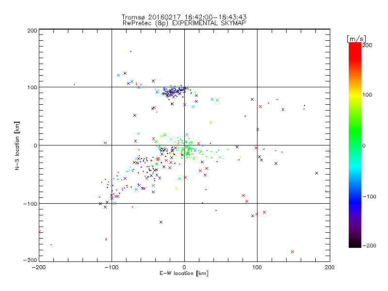This screenshot has height=291, width=388.
Task: Click the "E-W location [km]" axis label
Action: click(x=184, y=274)
